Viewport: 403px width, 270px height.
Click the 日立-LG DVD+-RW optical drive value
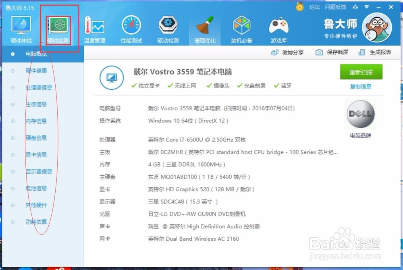[197, 214]
